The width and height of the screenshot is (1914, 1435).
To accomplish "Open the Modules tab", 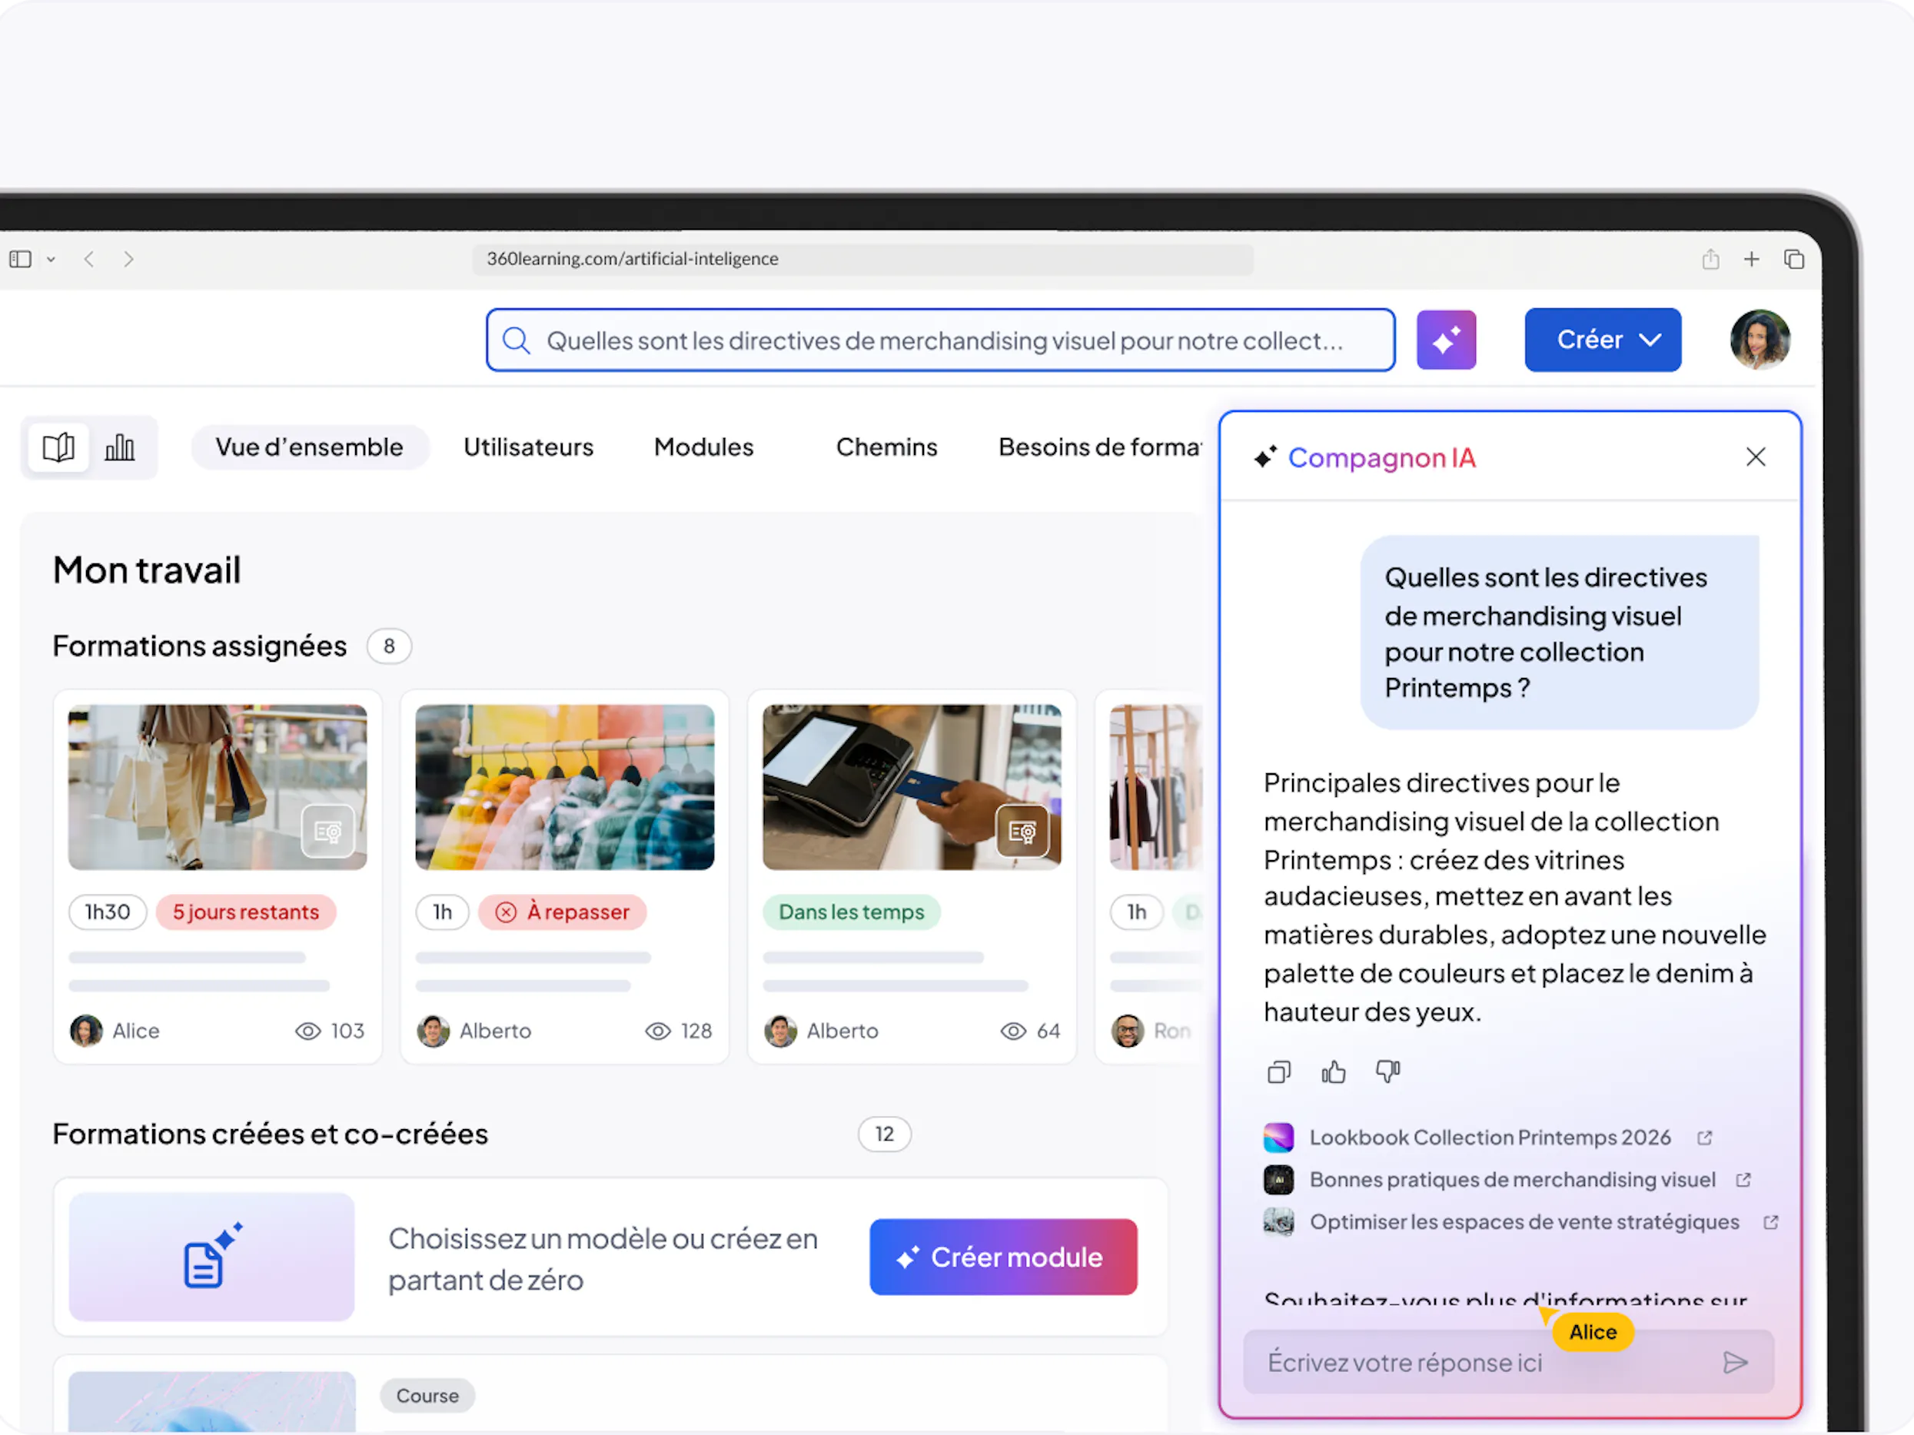I will coord(703,447).
